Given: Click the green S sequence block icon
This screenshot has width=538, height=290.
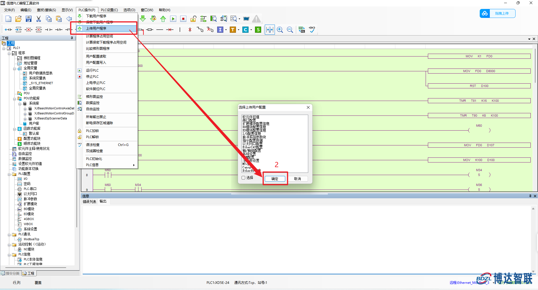Looking at the screenshot, I should (x=258, y=30).
